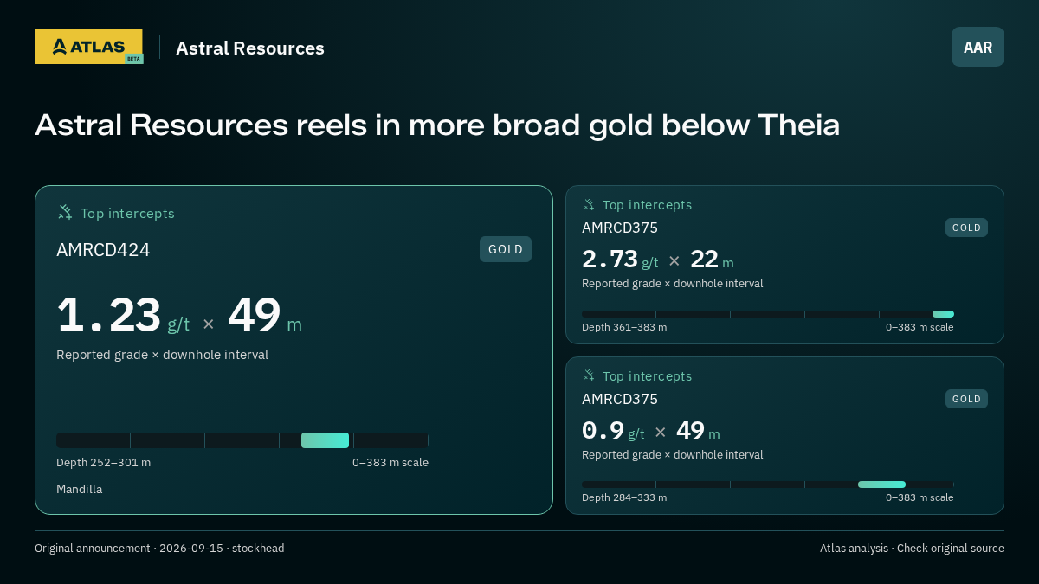Viewport: 1039px width, 584px height.
Task: Click the Depth 252–301 m label
Action: (103, 463)
